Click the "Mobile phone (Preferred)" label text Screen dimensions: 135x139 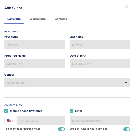pos(27,111)
